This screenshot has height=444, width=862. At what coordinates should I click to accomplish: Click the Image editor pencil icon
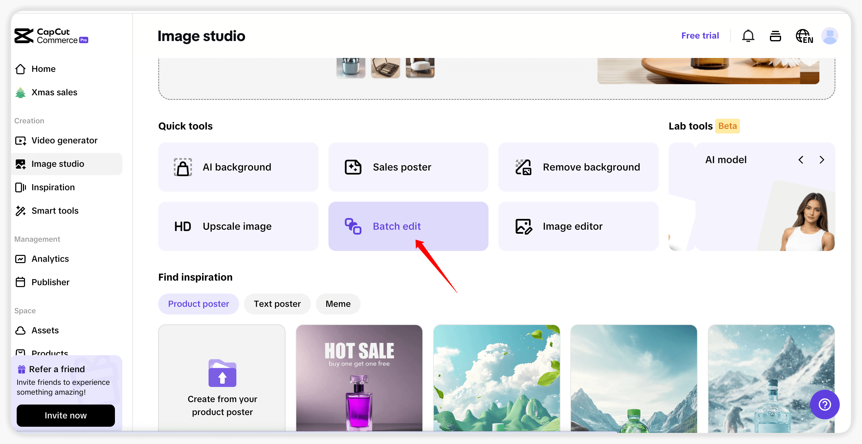point(523,226)
